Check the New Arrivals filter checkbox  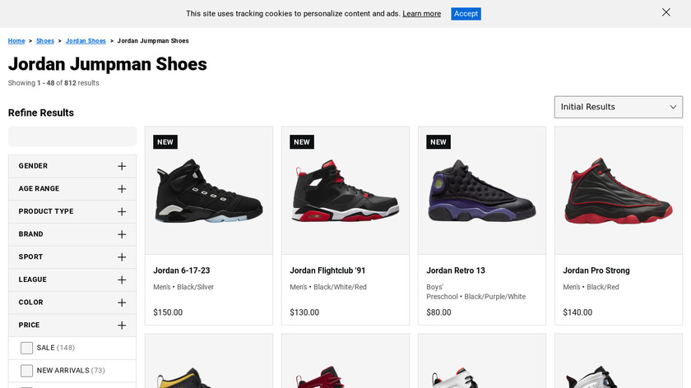(x=27, y=371)
